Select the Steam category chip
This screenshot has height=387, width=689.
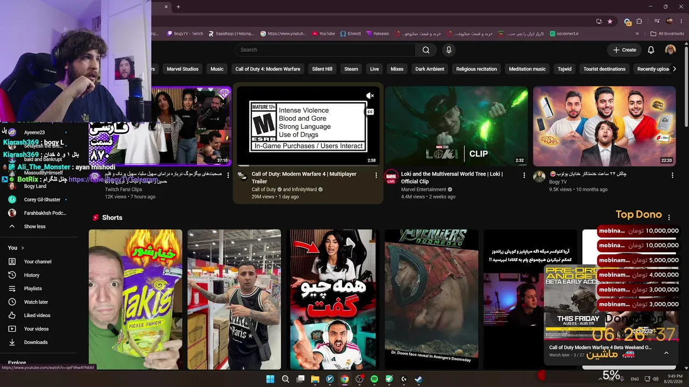click(351, 69)
